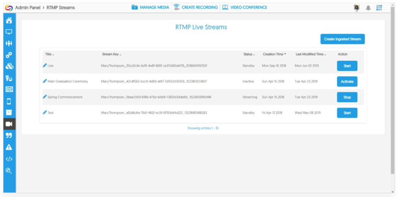The width and height of the screenshot is (397, 197).
Task: Click the stacked cubes sidebar icon
Action: coord(9,66)
